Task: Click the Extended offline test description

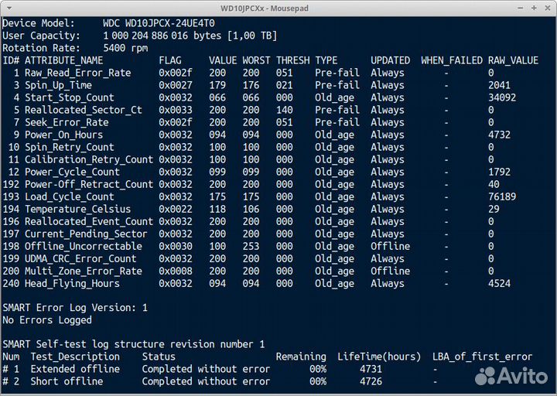Action: [x=75, y=369]
